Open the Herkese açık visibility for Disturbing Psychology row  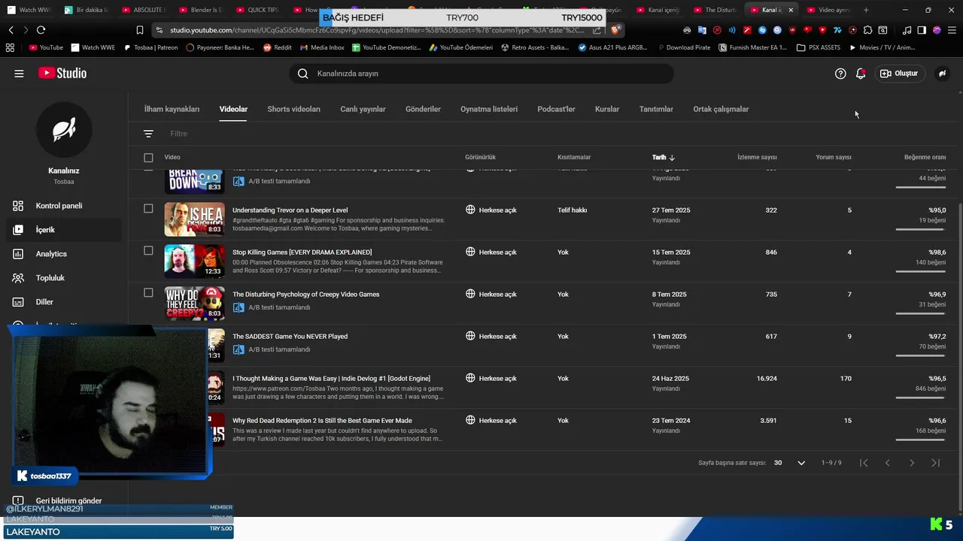pos(491,295)
